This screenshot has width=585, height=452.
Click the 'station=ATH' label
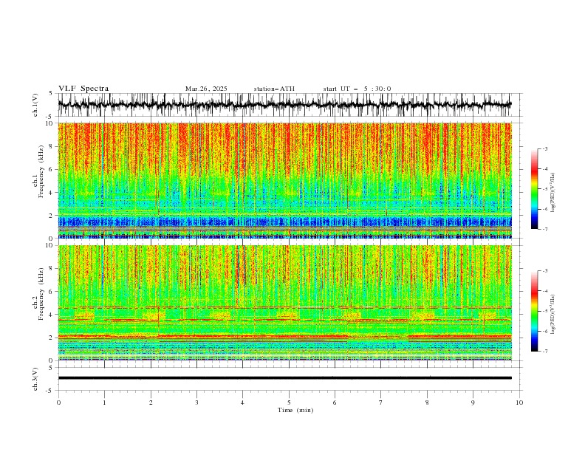click(274, 89)
